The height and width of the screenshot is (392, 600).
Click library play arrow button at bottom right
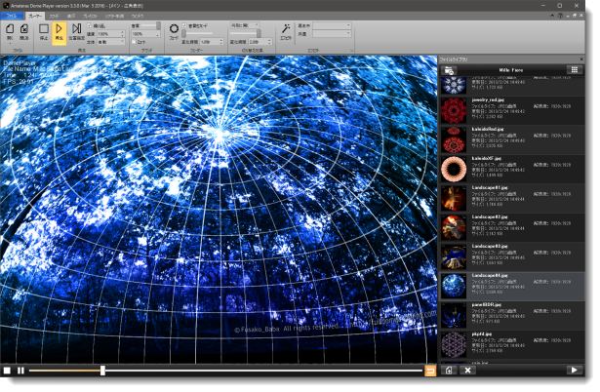pyautogui.click(x=575, y=370)
